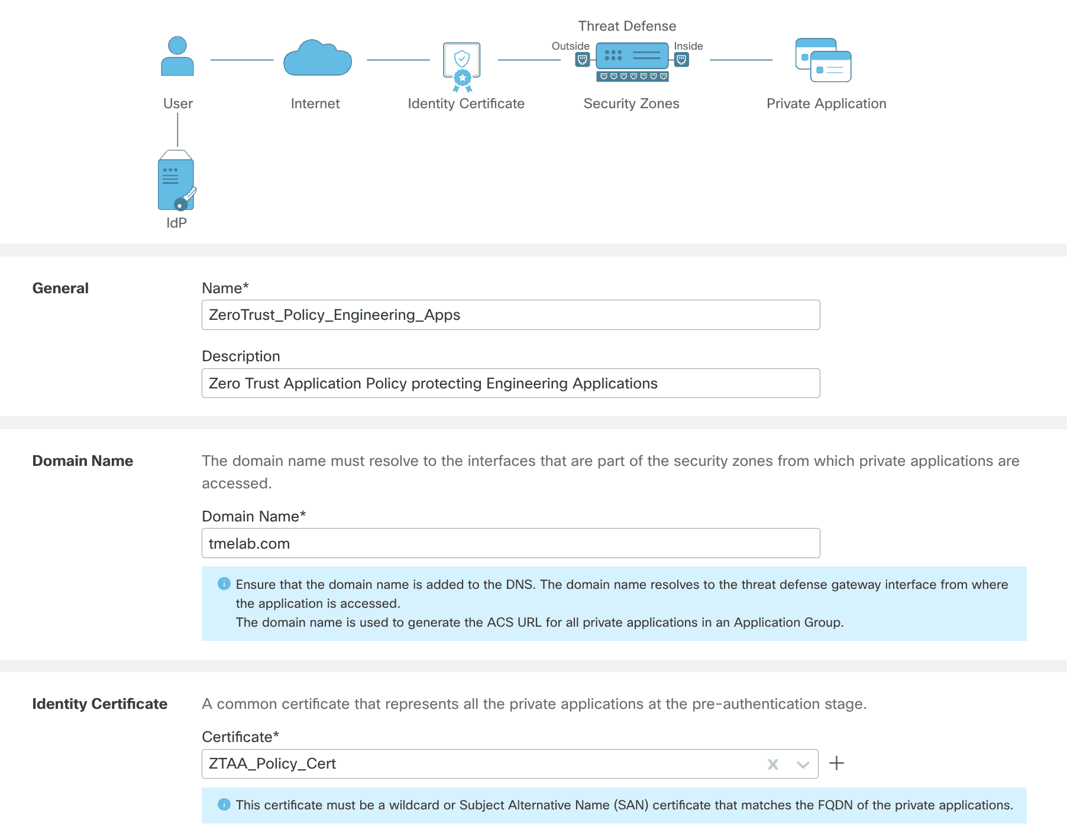Clear the selected ZTAA_Policy_Cert certificate
This screenshot has width=1067, height=836.
pos(772,764)
